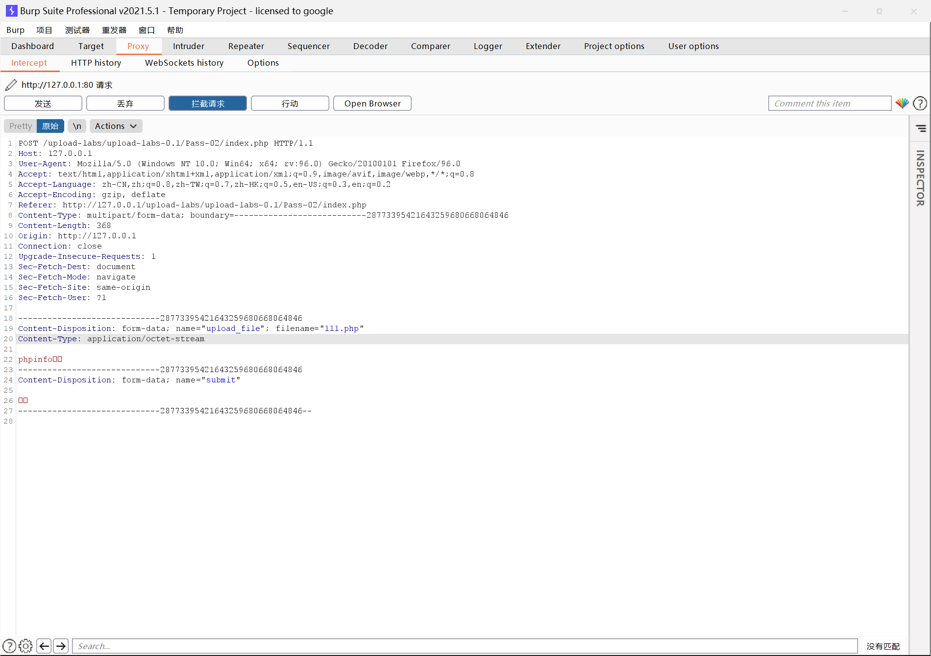This screenshot has width=931, height=656.
Task: Click the 丢弃 drop button
Action: click(125, 103)
